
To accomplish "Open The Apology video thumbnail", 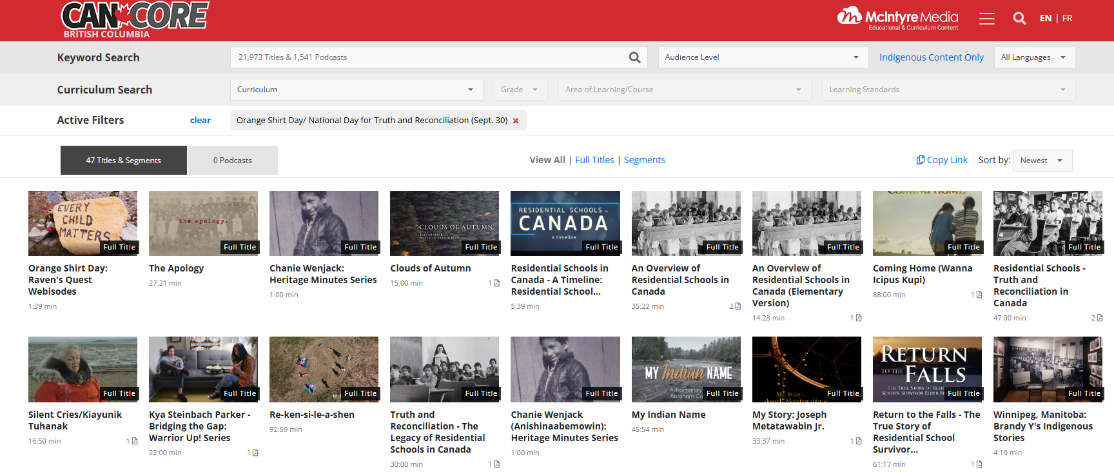I will [203, 223].
